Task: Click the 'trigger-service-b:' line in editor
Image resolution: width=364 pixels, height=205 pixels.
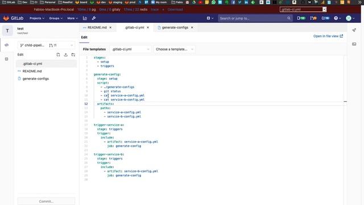Action: 109,154
